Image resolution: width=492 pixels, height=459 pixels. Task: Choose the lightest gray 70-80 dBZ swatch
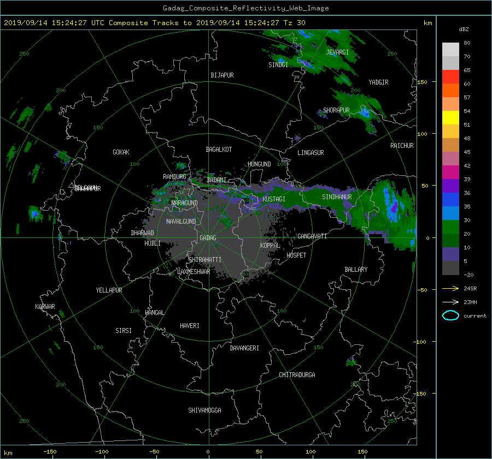[x=450, y=49]
